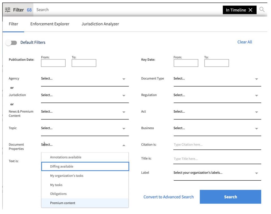Select the Obligations option

[x=85, y=194]
